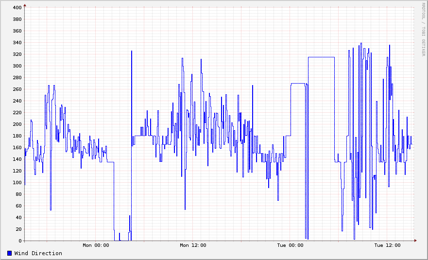This screenshot has height=260, width=428.
Task: Click the 'Tue 12:00' time axis label
Action: click(x=387, y=245)
